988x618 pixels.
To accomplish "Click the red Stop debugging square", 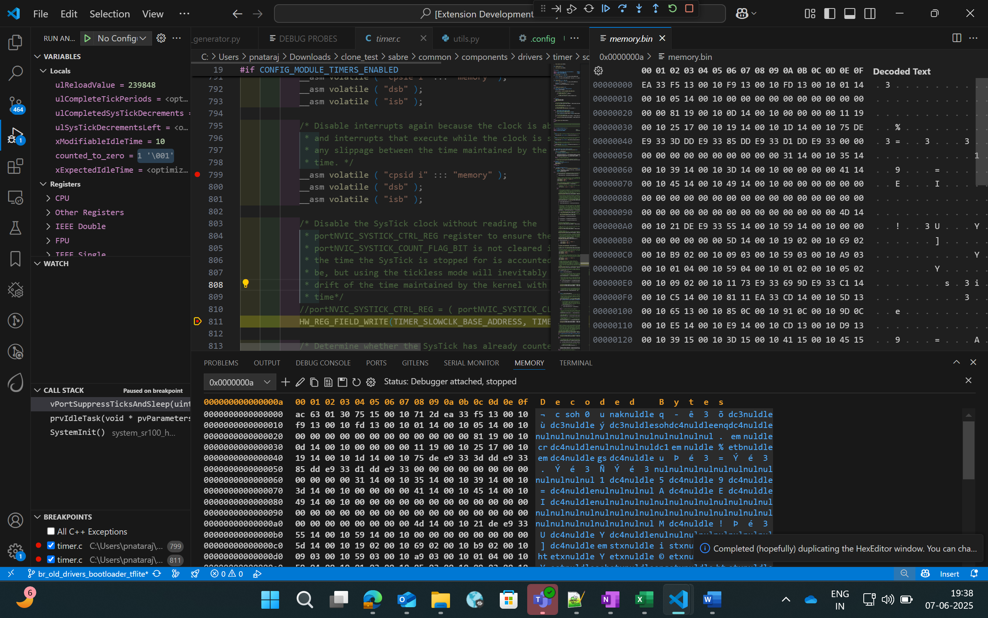I will [x=689, y=8].
